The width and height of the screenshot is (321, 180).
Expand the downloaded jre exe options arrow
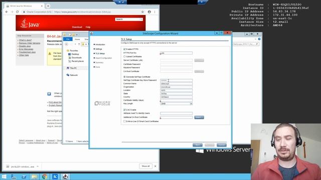pos(38,166)
